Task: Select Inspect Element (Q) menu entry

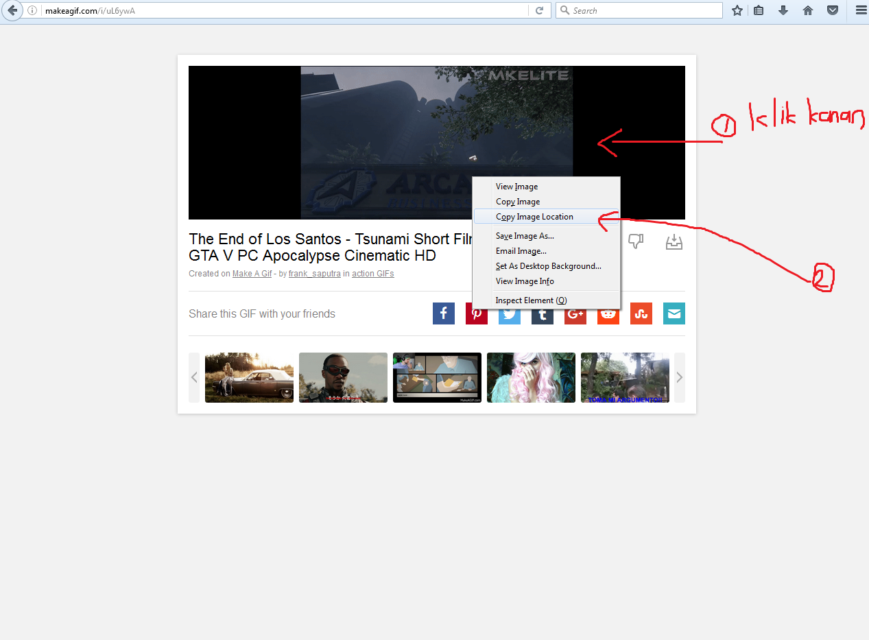Action: tap(547, 300)
